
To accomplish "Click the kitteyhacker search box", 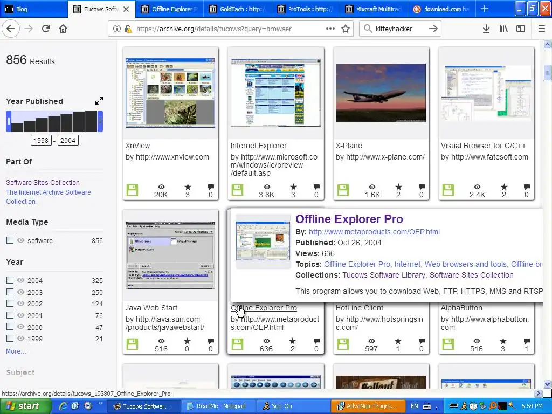I will 400,29.
